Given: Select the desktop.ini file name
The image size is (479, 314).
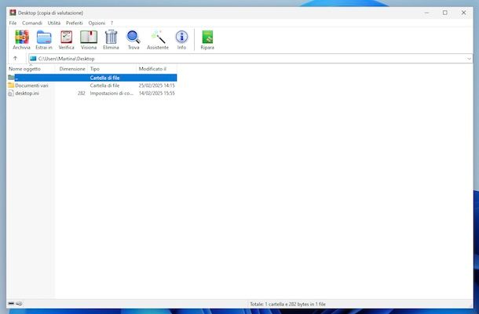Looking at the screenshot, I should pos(27,93).
